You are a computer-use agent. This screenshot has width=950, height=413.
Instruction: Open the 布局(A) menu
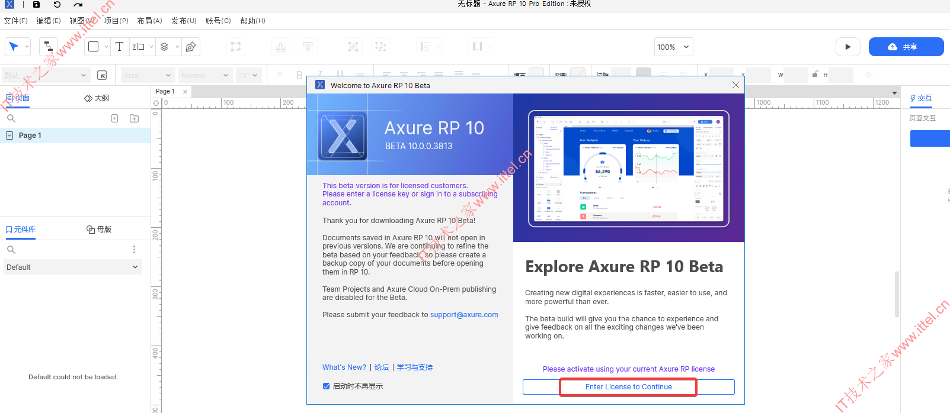[150, 21]
